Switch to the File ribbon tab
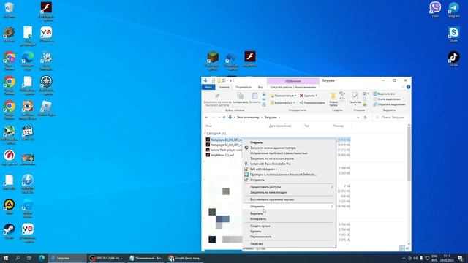Viewport: 468px width, 263px height. click(x=208, y=87)
